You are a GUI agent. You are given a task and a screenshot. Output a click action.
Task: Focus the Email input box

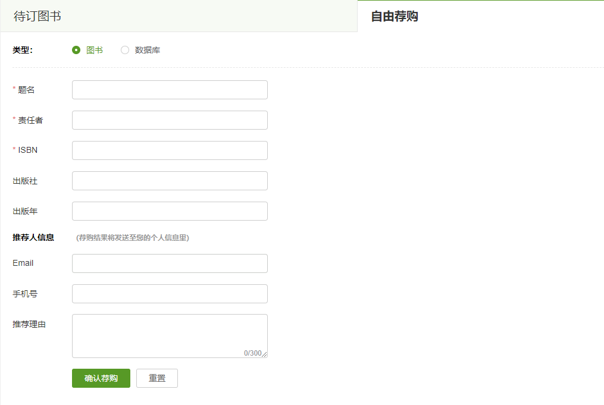click(x=170, y=263)
